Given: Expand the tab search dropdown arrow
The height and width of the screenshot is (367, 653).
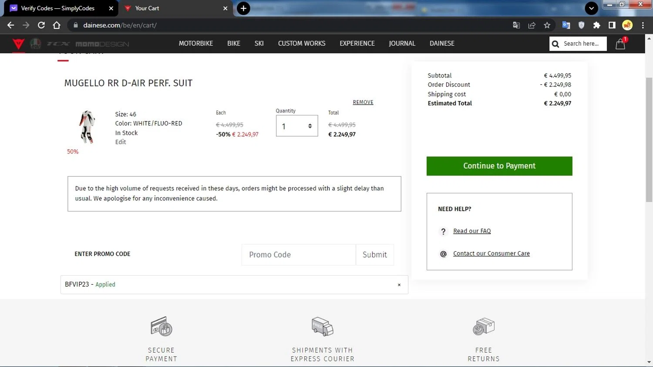Looking at the screenshot, I should point(591,8).
